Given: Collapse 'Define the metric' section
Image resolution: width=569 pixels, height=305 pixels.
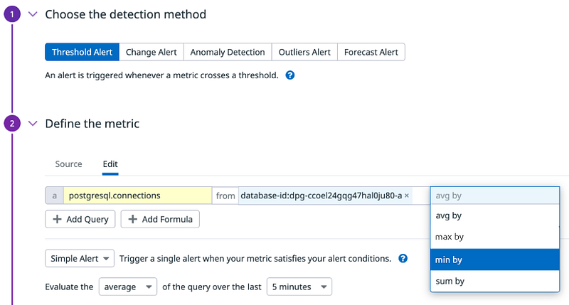Looking at the screenshot, I should click(x=32, y=124).
